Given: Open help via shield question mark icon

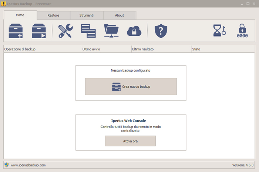Looking at the screenshot, I should pyautogui.click(x=161, y=31).
